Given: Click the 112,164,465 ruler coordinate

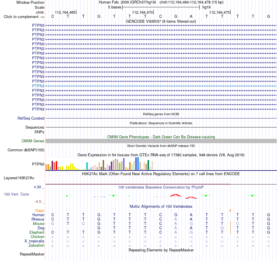Looking at the screenshot, I should pyautogui.click(x=65, y=12).
